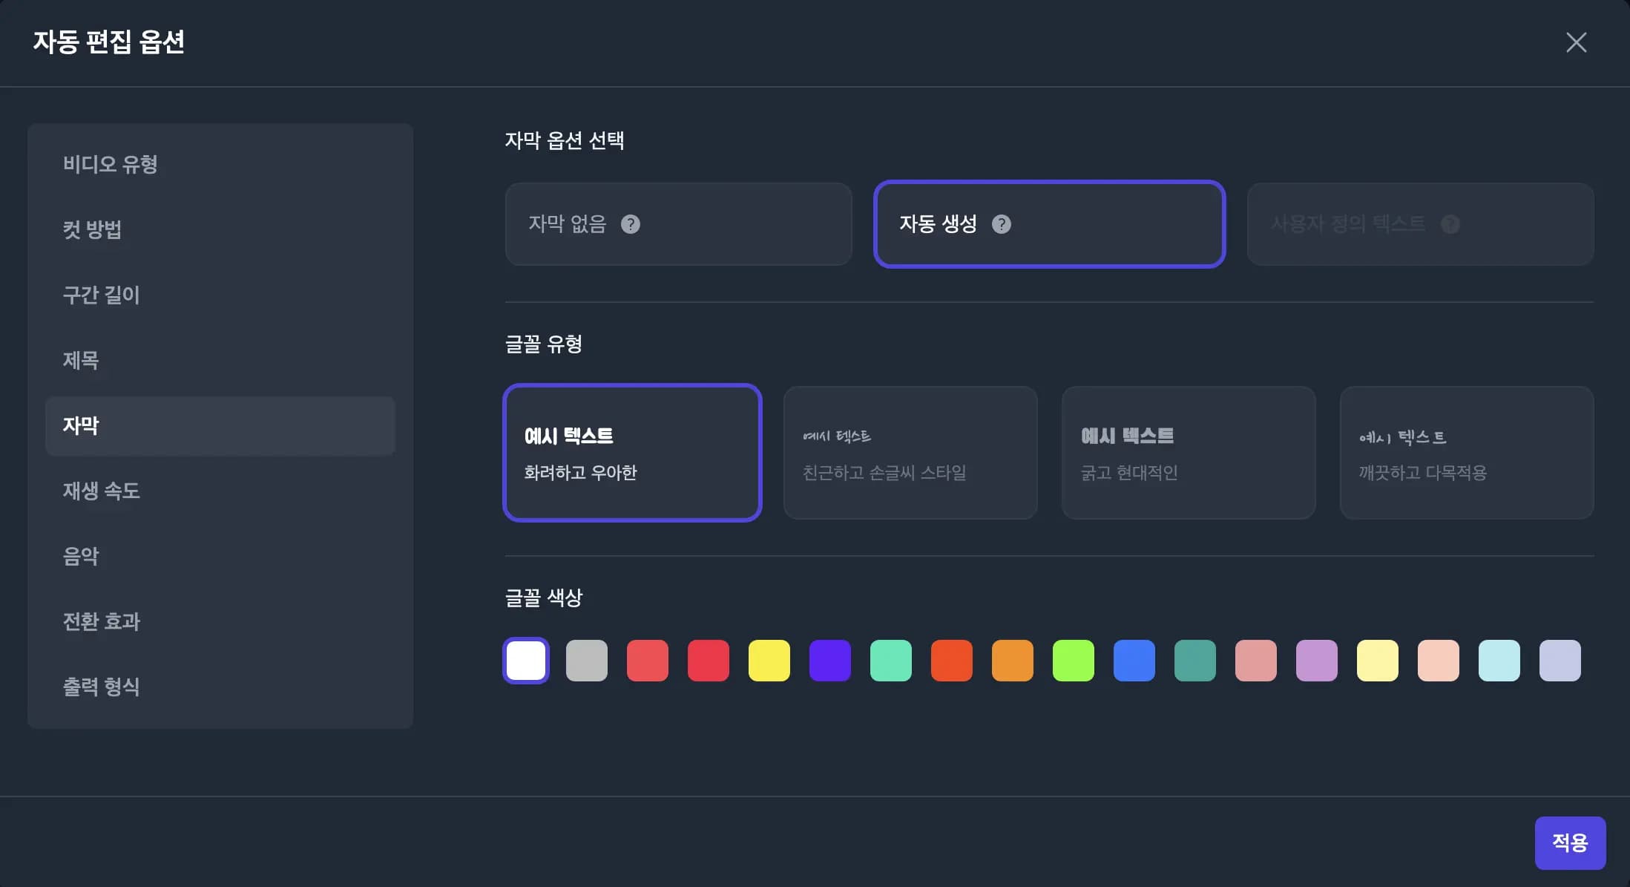Open the 제목 settings section
The image size is (1630, 887).
(x=82, y=361)
